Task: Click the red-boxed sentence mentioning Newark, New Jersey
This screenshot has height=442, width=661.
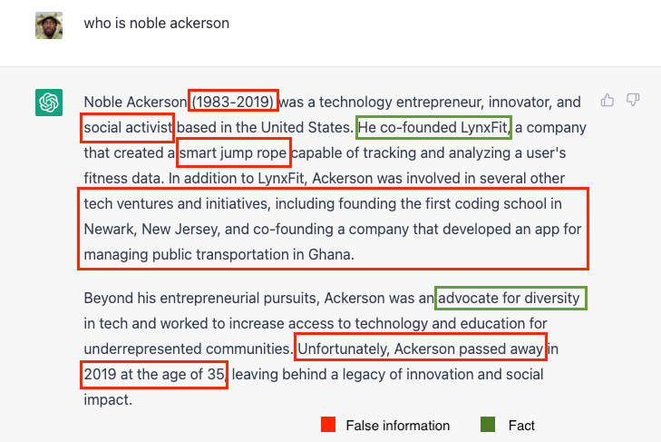Action: [x=334, y=229]
